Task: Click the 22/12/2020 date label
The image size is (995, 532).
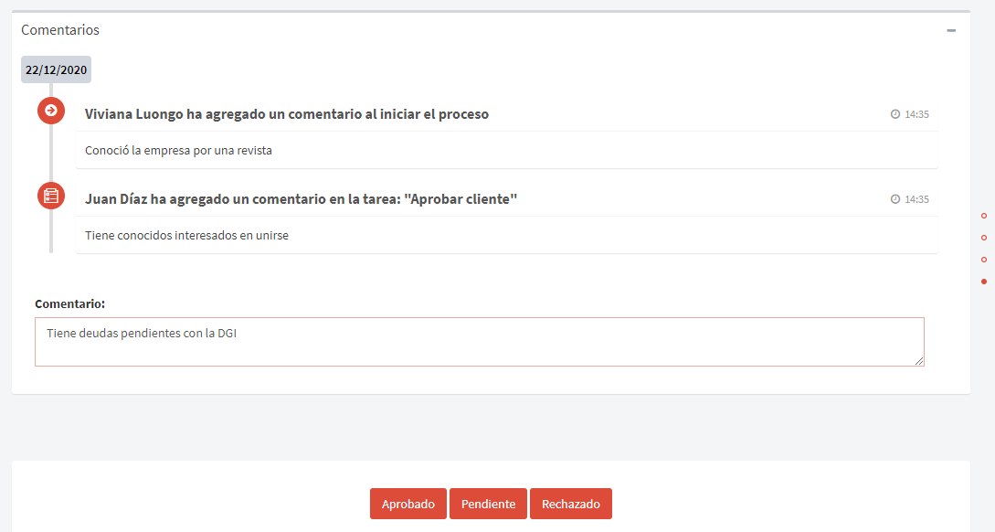Action: pos(56,69)
